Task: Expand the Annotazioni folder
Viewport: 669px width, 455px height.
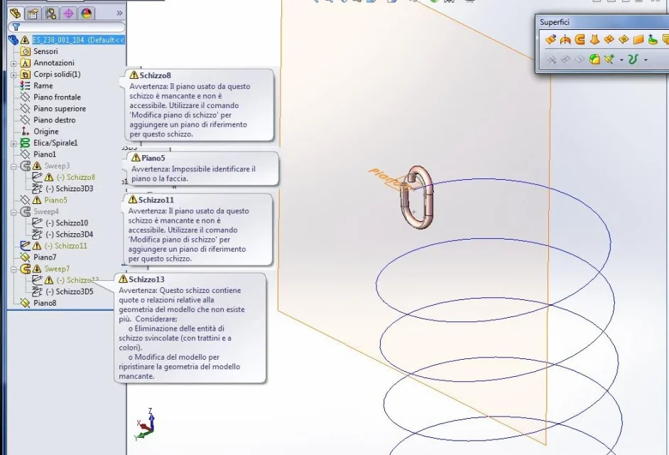Action: click(x=13, y=63)
